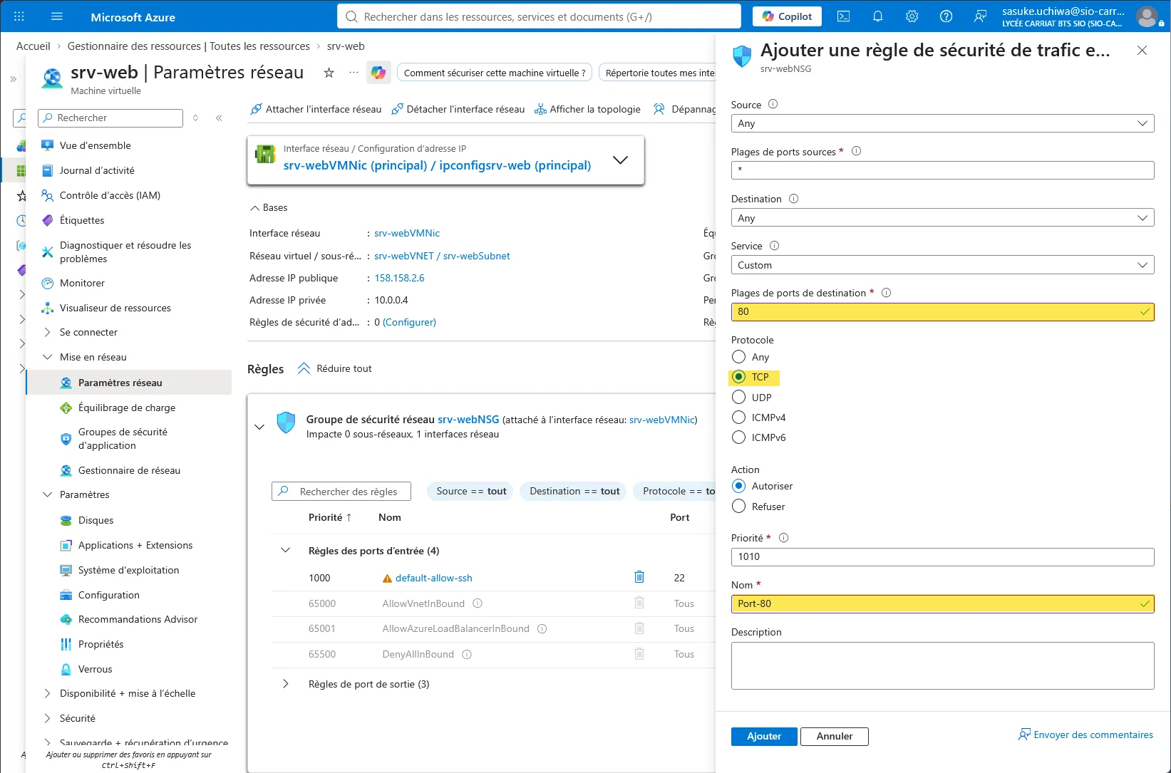This screenshot has height=773, width=1171.
Task: Select the UDP protocol radio button
Action: [x=739, y=398]
